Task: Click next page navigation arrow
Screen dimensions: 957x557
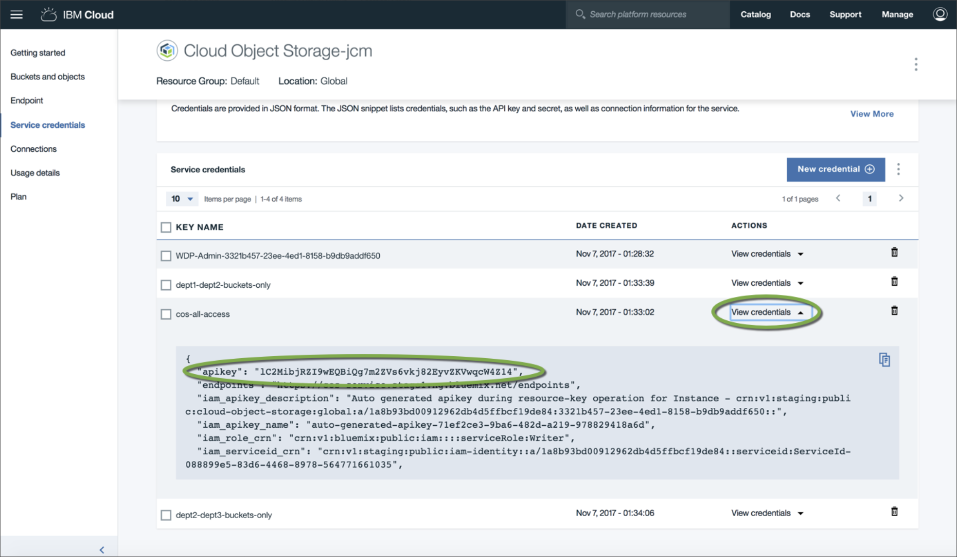Action: tap(901, 198)
